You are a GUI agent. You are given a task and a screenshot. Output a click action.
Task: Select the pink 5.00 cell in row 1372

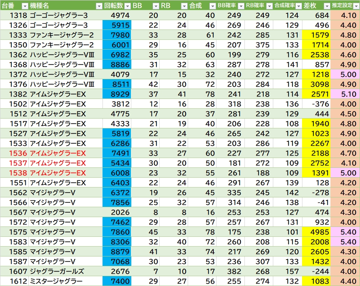345,74
